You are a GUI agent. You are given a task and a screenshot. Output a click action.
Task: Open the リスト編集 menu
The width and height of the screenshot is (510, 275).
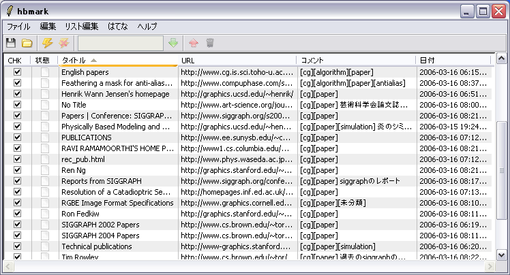click(x=82, y=27)
